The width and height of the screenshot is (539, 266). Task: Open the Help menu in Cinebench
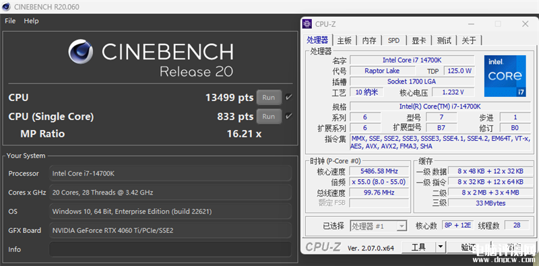click(31, 21)
